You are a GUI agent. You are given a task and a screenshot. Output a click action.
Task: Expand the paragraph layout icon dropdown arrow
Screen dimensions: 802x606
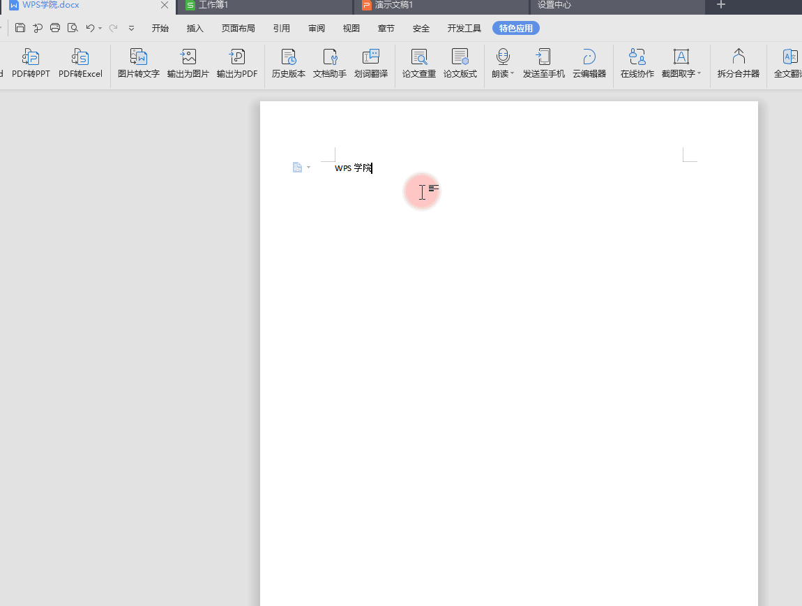click(308, 168)
